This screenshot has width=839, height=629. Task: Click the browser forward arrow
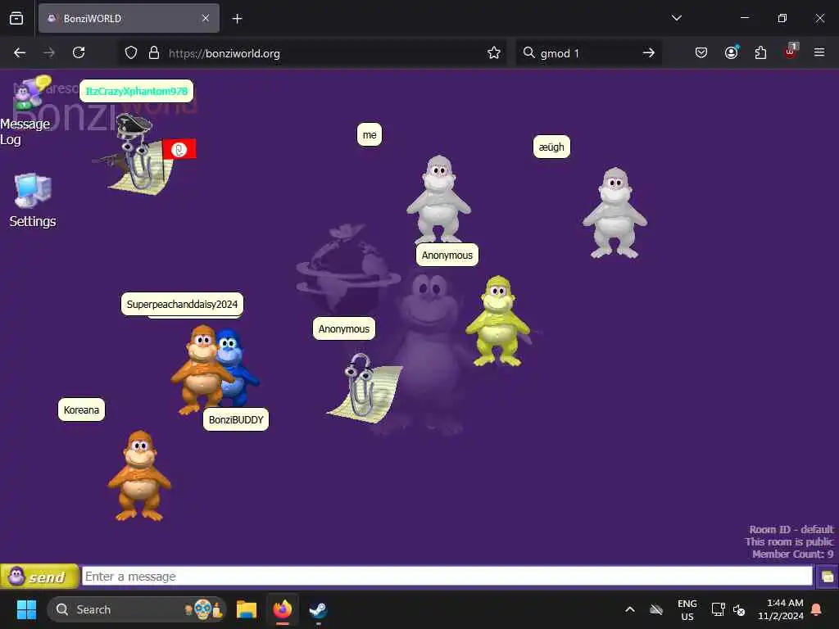(x=49, y=53)
